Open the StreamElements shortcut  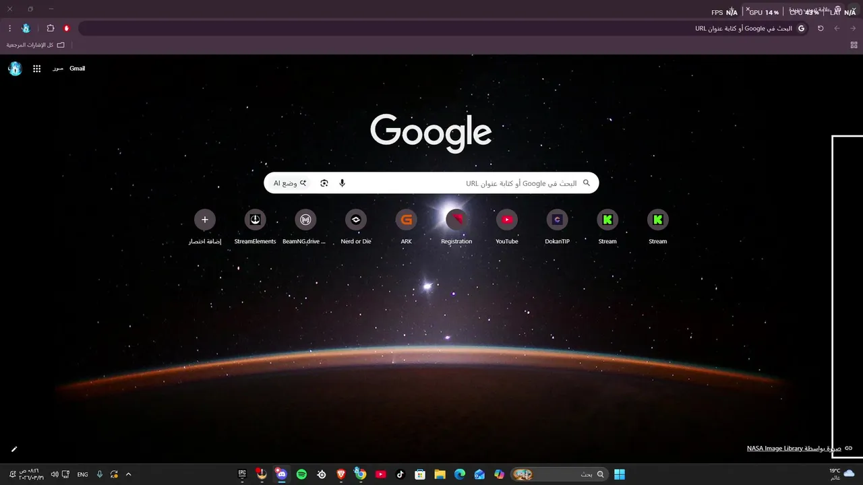(255, 227)
